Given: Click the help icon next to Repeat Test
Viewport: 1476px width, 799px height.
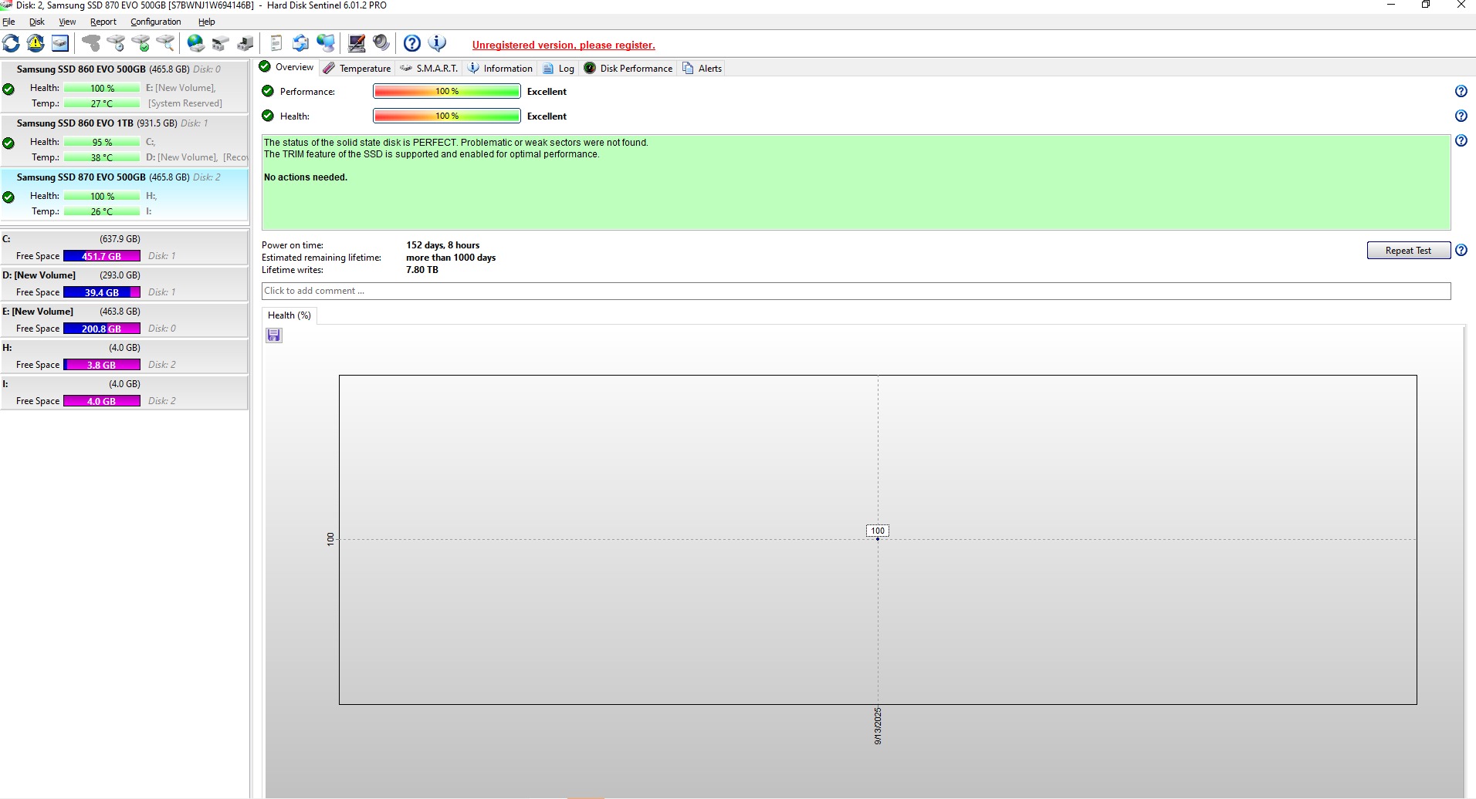Looking at the screenshot, I should coord(1461,250).
